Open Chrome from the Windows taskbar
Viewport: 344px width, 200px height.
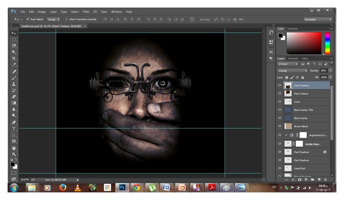137,188
